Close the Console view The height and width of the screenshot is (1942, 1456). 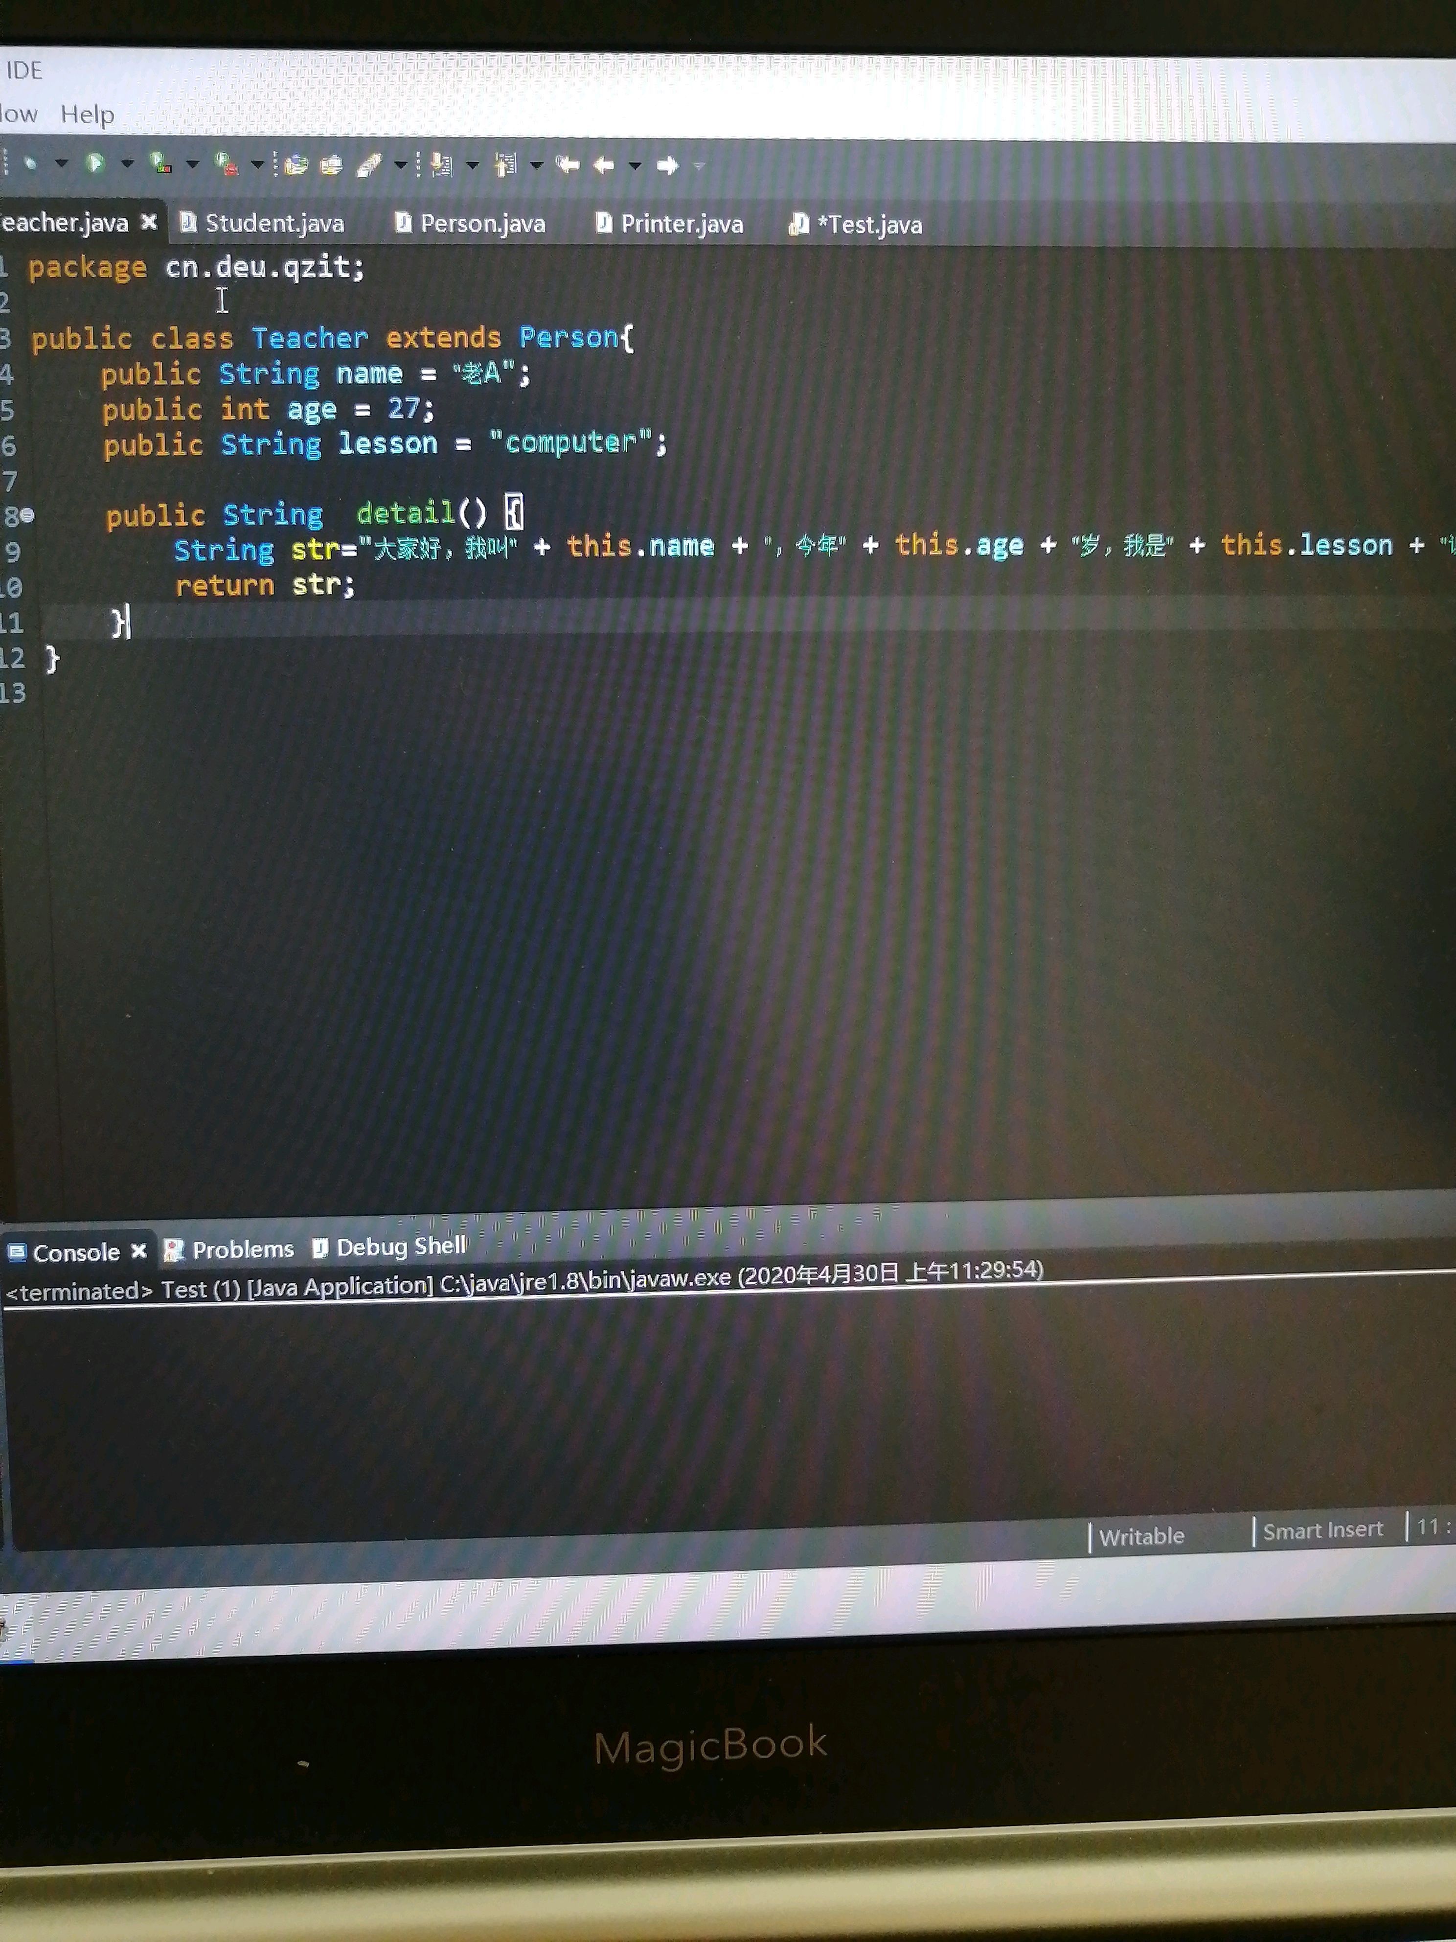click(138, 1251)
